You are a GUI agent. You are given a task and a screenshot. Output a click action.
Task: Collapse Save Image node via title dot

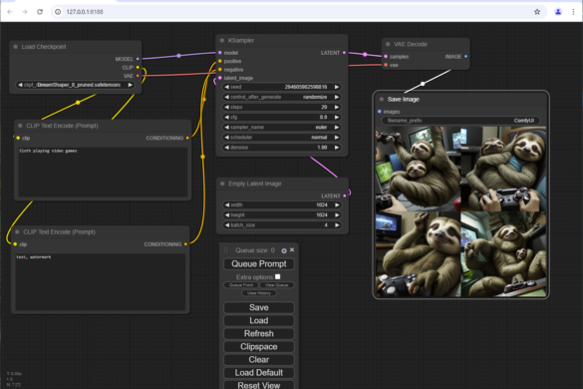pyautogui.click(x=382, y=100)
